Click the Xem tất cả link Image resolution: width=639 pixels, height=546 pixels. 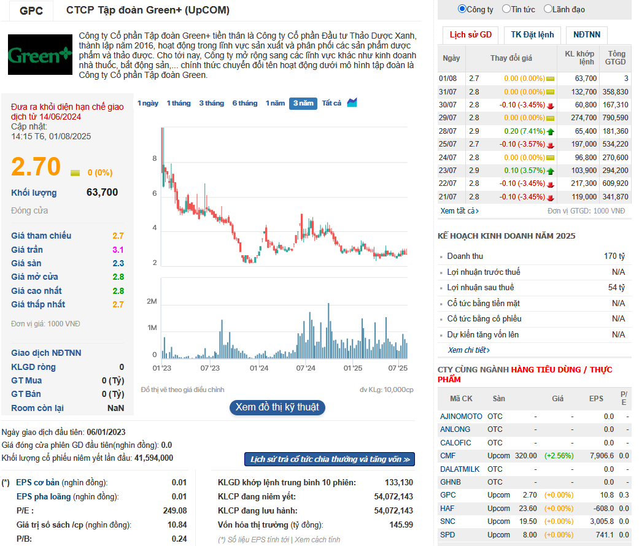[x=459, y=211]
